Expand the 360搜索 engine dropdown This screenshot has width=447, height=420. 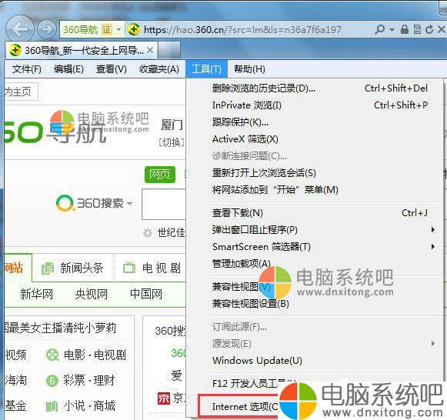pyautogui.click(x=130, y=203)
